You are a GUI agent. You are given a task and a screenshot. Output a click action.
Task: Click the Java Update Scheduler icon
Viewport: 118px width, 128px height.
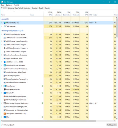5,114
